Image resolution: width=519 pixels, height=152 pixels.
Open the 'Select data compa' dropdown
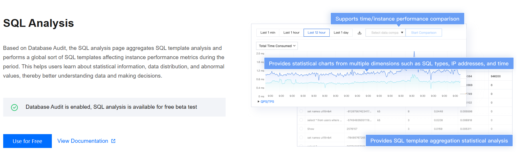click(x=385, y=33)
